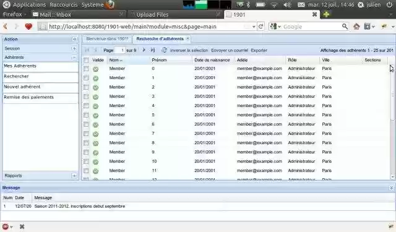Open the volume indicator
396x232 pixels.
[287, 4]
